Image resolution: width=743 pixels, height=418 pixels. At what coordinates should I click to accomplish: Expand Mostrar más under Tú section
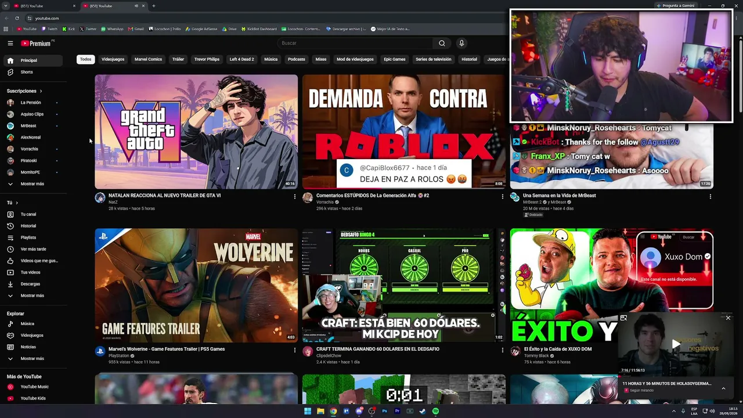point(33,296)
